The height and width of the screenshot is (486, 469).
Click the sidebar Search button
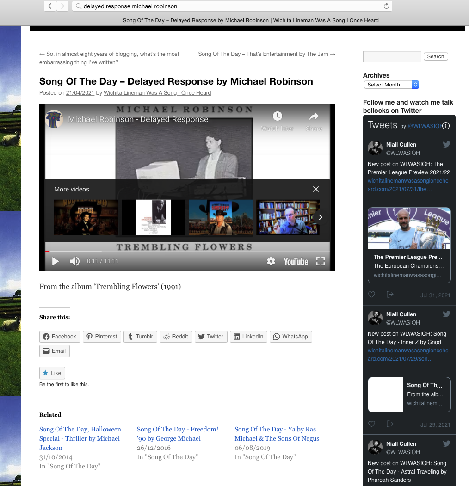coord(436,56)
